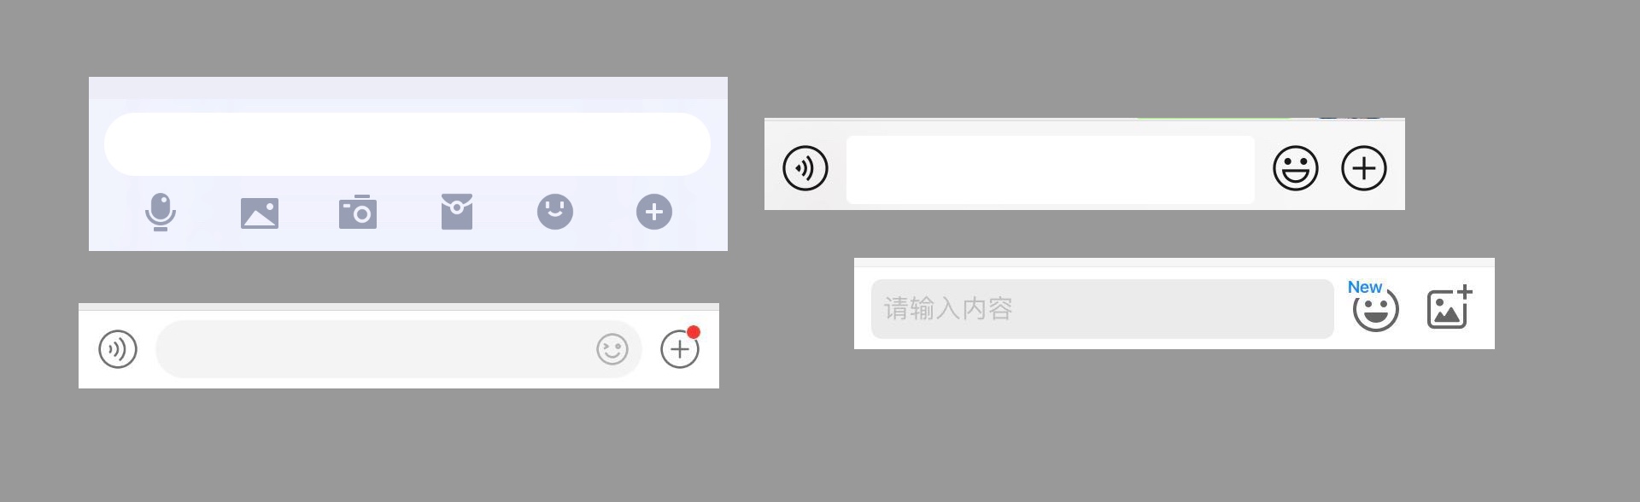Click the 请输入内容 text field

pyautogui.click(x=1103, y=309)
